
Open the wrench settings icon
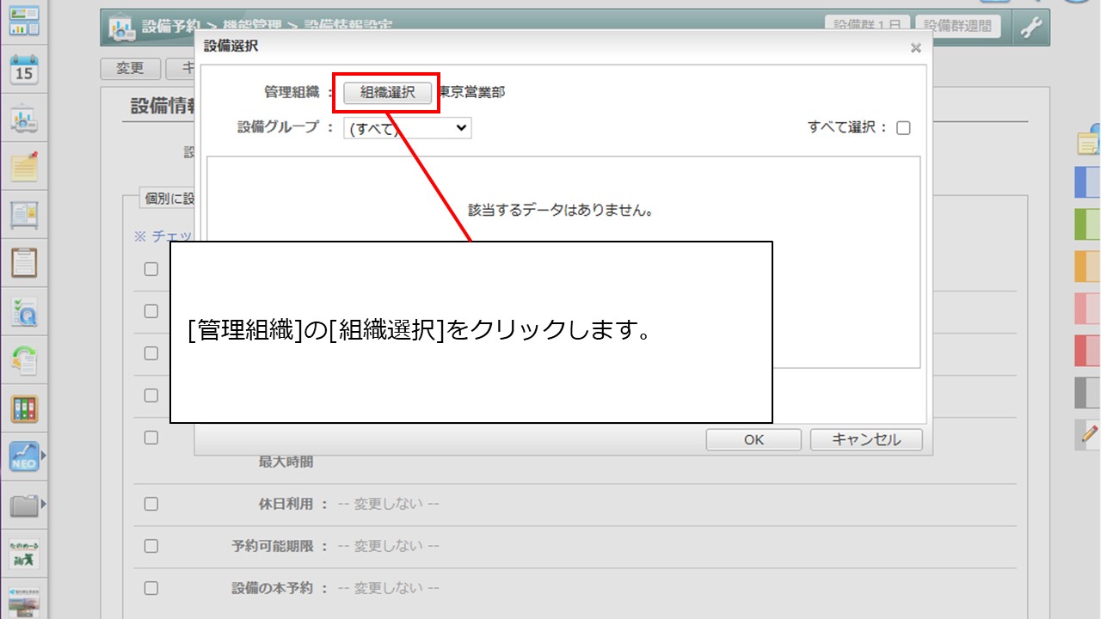1030,28
